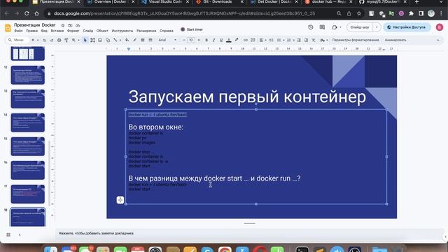Screen dimensions: 448x252
Task: Toggle Italic formatting
Action: pyautogui.click(x=213, y=41)
